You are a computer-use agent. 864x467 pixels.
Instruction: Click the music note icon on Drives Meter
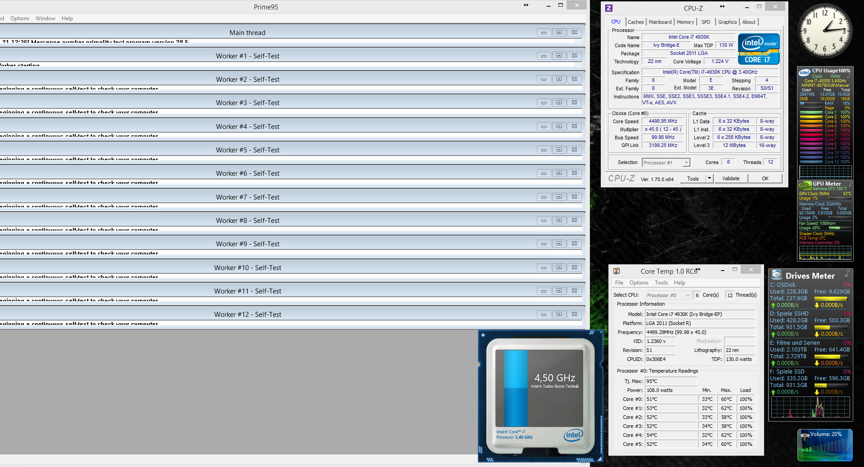847,273
